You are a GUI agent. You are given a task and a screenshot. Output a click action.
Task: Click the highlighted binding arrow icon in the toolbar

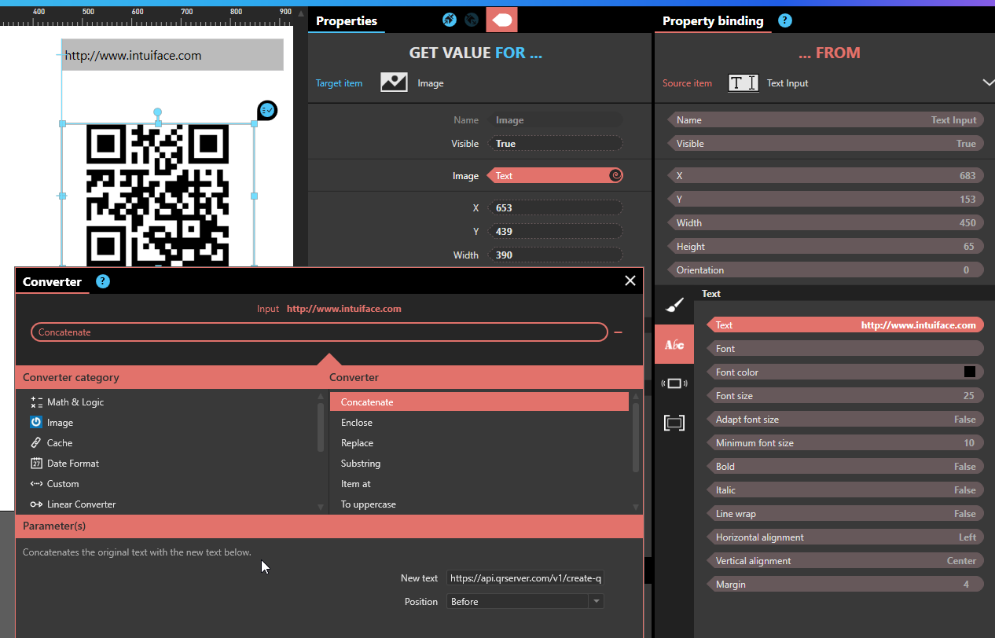pos(501,19)
